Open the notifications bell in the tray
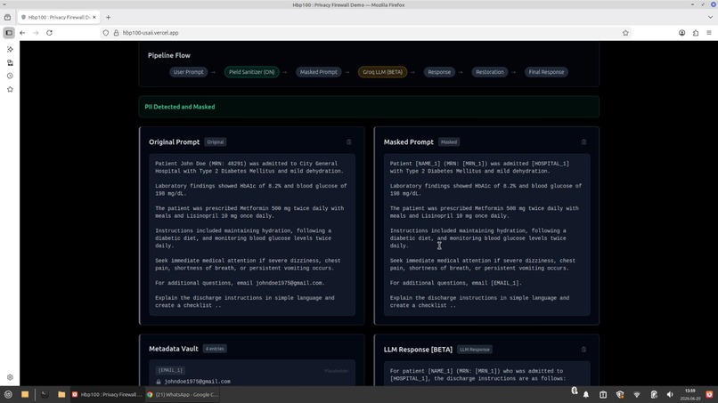The image size is (718, 403). [x=586, y=394]
